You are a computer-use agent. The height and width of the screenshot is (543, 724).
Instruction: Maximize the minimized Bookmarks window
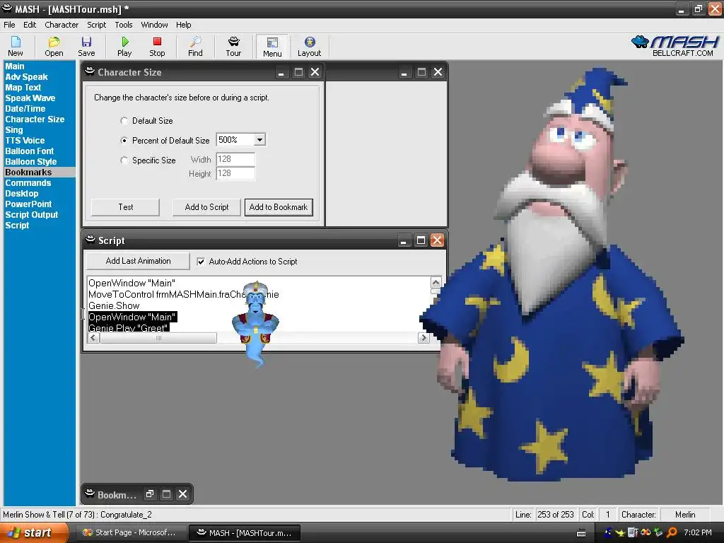(x=166, y=494)
